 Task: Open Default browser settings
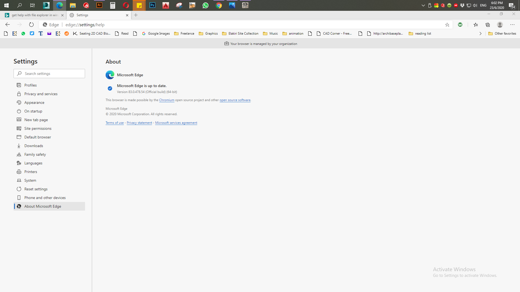click(49, 137)
